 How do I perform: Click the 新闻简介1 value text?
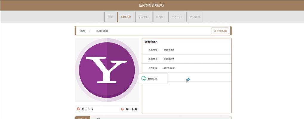(169, 59)
